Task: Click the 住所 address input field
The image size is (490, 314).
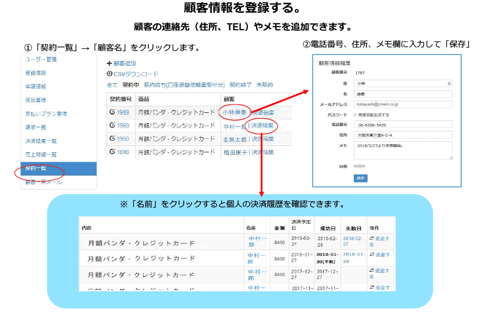Action: pos(403,134)
